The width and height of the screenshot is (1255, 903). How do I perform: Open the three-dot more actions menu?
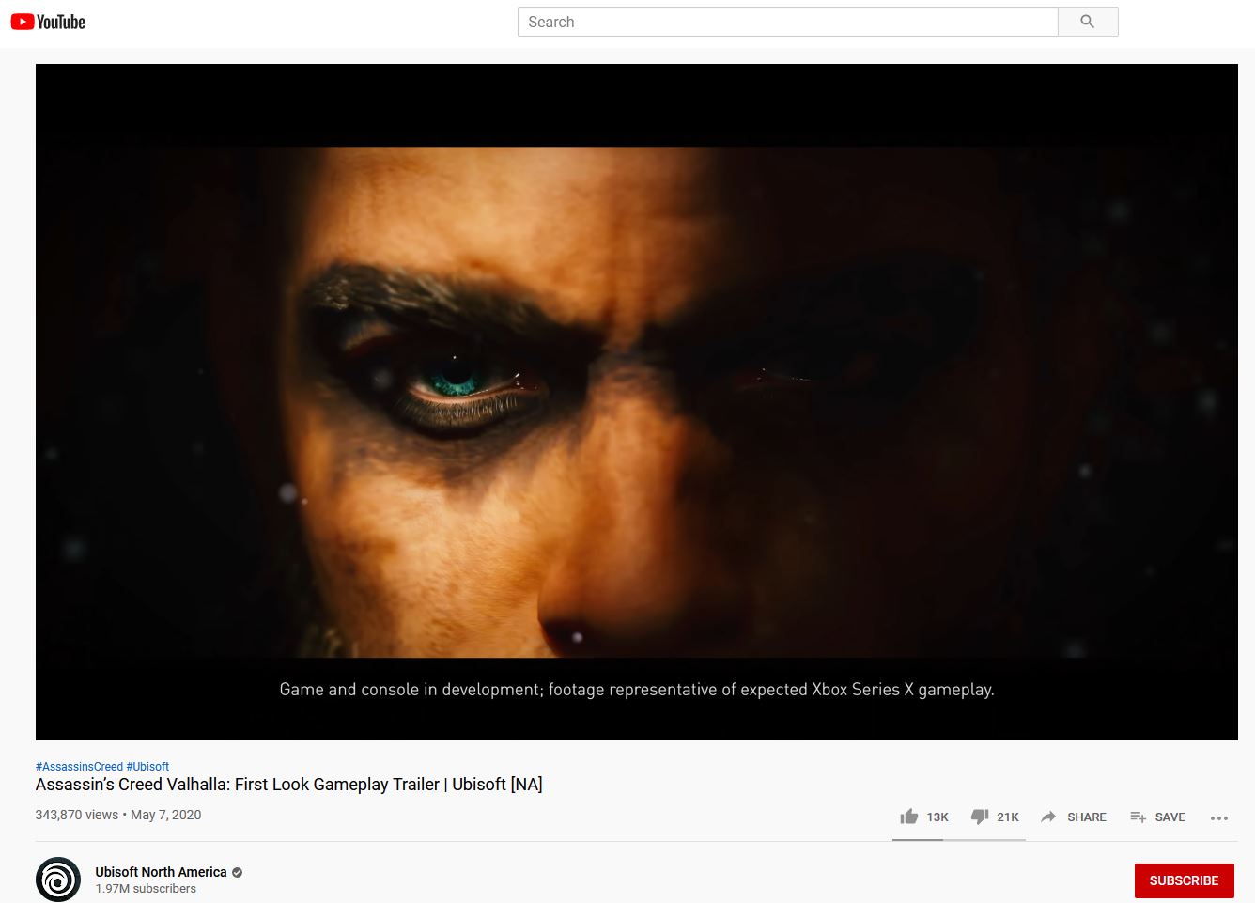[x=1219, y=817]
